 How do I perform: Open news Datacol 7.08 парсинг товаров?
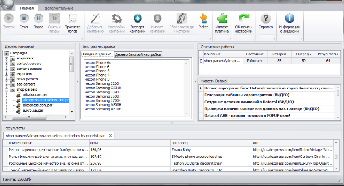247,115
